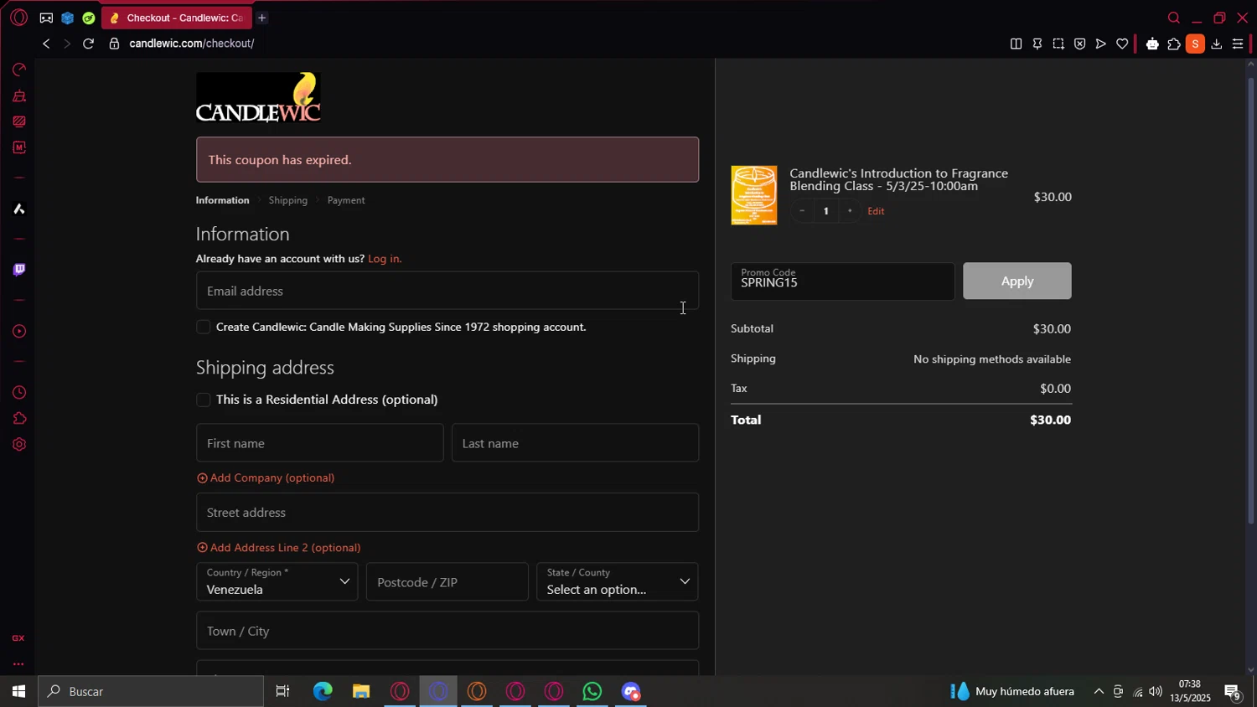Viewport: 1257px width, 707px height.
Task: Select the Checkout - Candlewic tab
Action: (178, 18)
